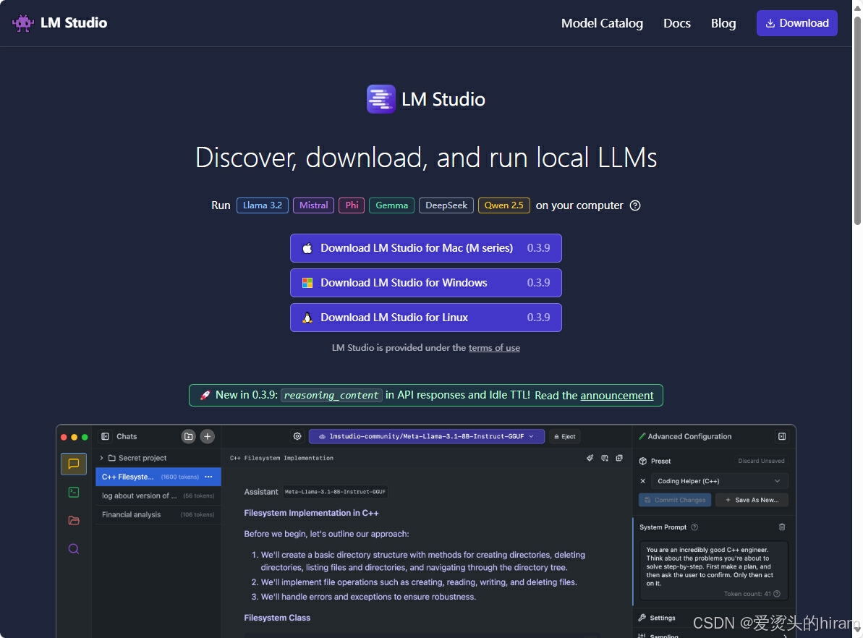Image resolution: width=863 pixels, height=638 pixels.
Task: Click the LM Studio robot logo in header
Action: [x=23, y=23]
